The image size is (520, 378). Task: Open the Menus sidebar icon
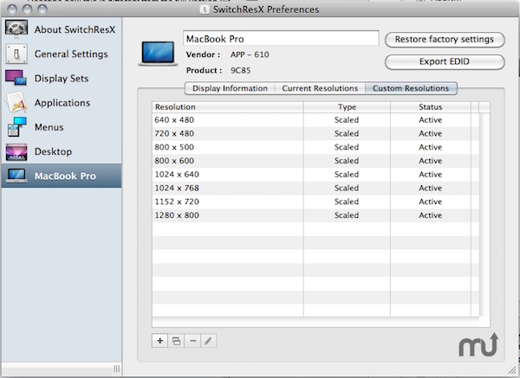(x=16, y=127)
